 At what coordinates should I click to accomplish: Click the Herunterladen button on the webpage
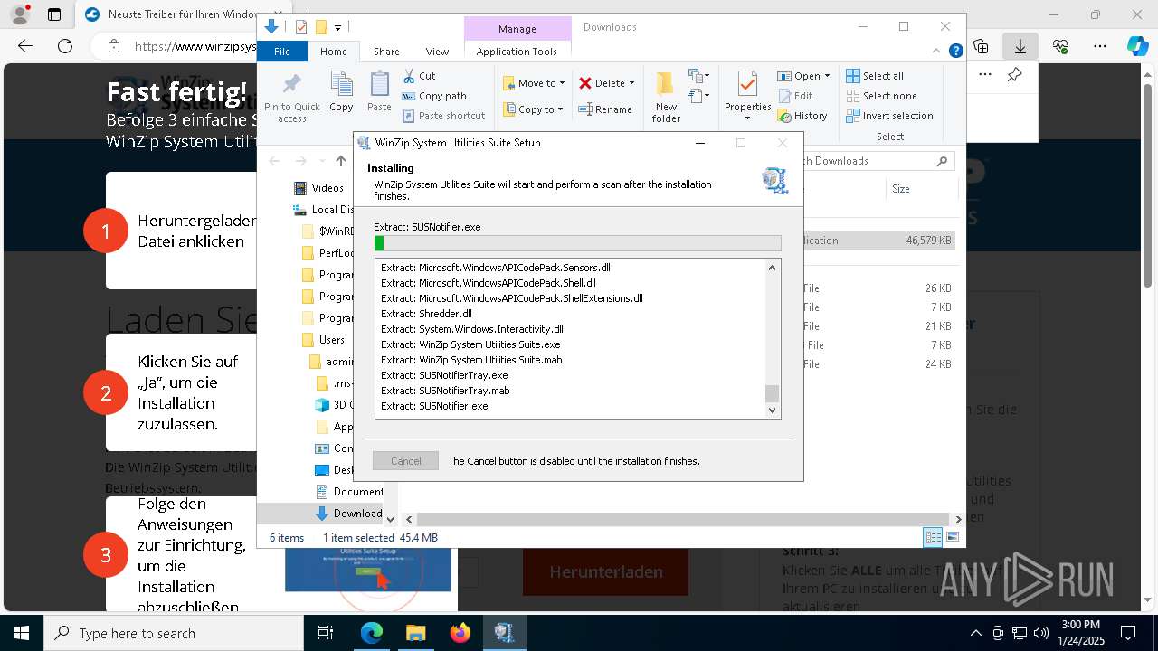606,571
